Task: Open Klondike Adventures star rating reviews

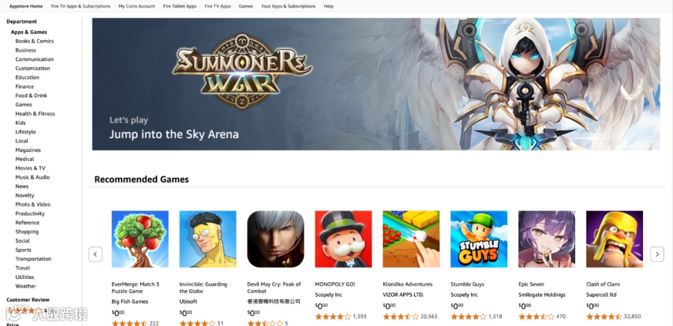Action: (x=401, y=317)
